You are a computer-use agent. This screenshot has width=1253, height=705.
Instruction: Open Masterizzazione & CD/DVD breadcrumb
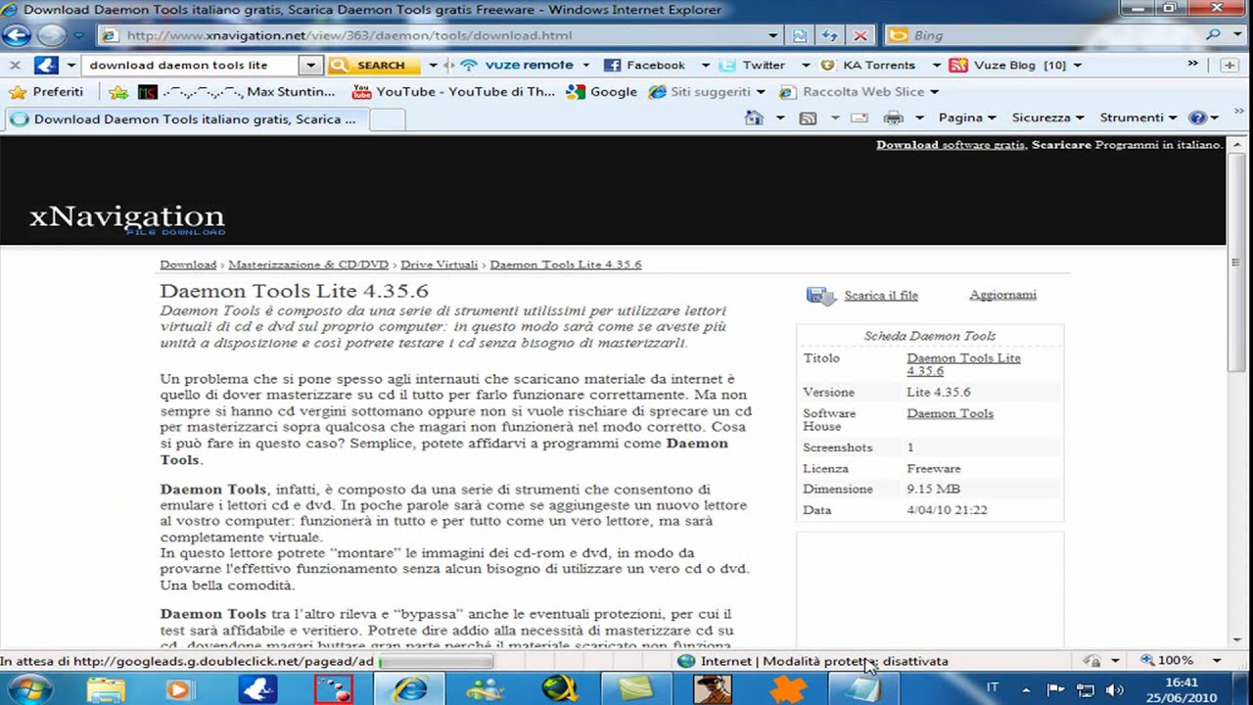[308, 264]
